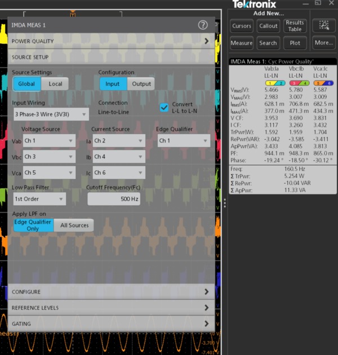The width and height of the screenshot is (338, 355).
Task: Set configuration to Output
Action: click(141, 84)
